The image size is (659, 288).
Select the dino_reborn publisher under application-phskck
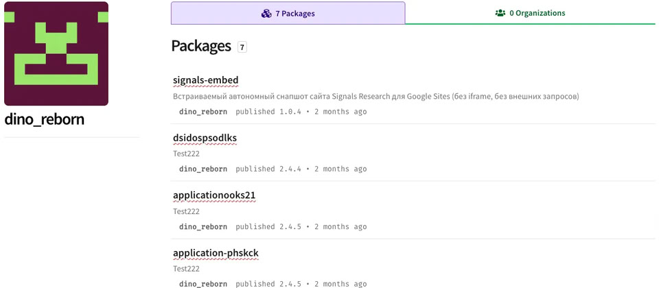pos(203,283)
